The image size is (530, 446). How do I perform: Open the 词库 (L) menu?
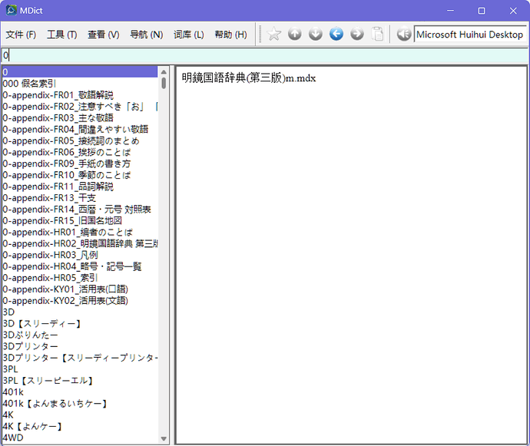pos(189,35)
